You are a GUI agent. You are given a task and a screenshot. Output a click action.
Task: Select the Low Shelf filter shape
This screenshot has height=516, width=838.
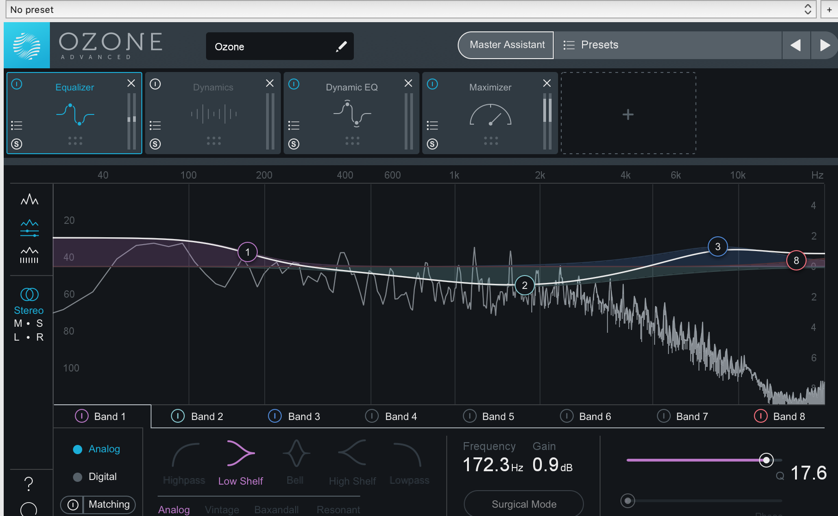click(x=240, y=453)
